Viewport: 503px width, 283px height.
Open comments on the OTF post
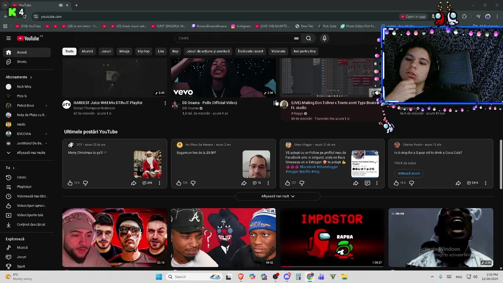click(x=147, y=183)
